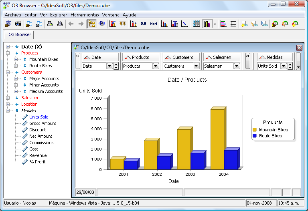Screen dimensions: 308x211
Task: Click the back arrow icon
Action: (x=71, y=24)
